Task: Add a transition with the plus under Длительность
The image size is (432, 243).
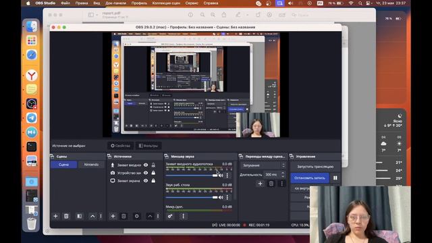Action: point(260,184)
